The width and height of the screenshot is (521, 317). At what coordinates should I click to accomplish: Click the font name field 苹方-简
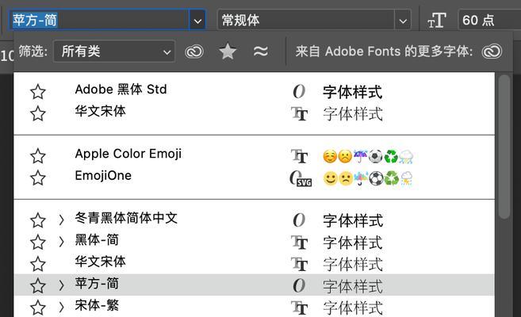(x=99, y=21)
